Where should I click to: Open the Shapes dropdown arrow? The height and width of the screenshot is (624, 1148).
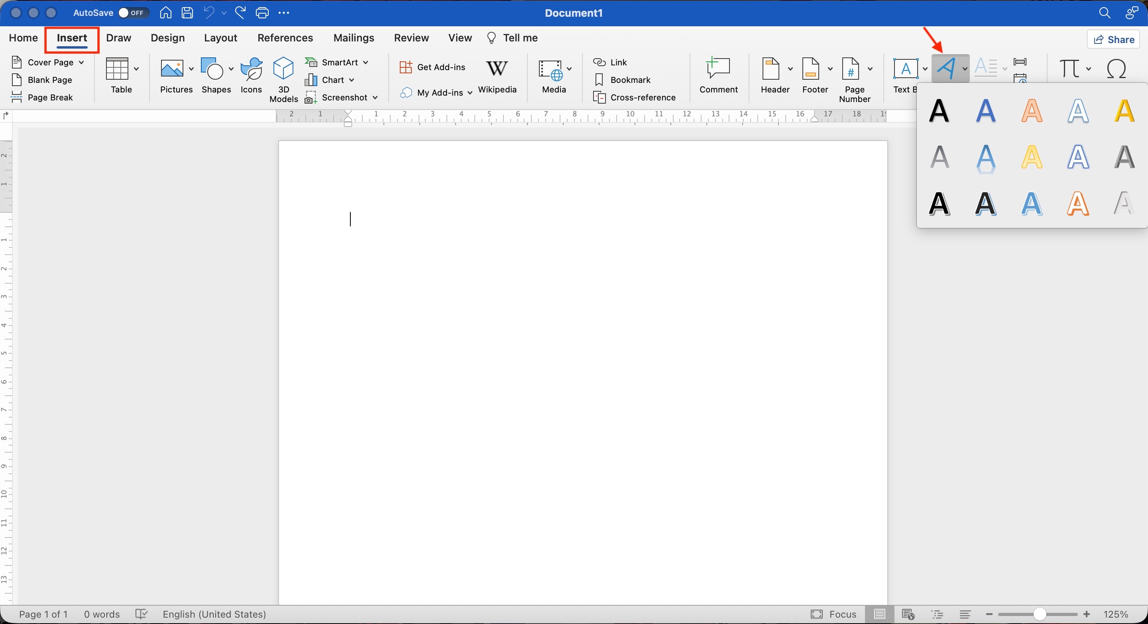(x=231, y=69)
